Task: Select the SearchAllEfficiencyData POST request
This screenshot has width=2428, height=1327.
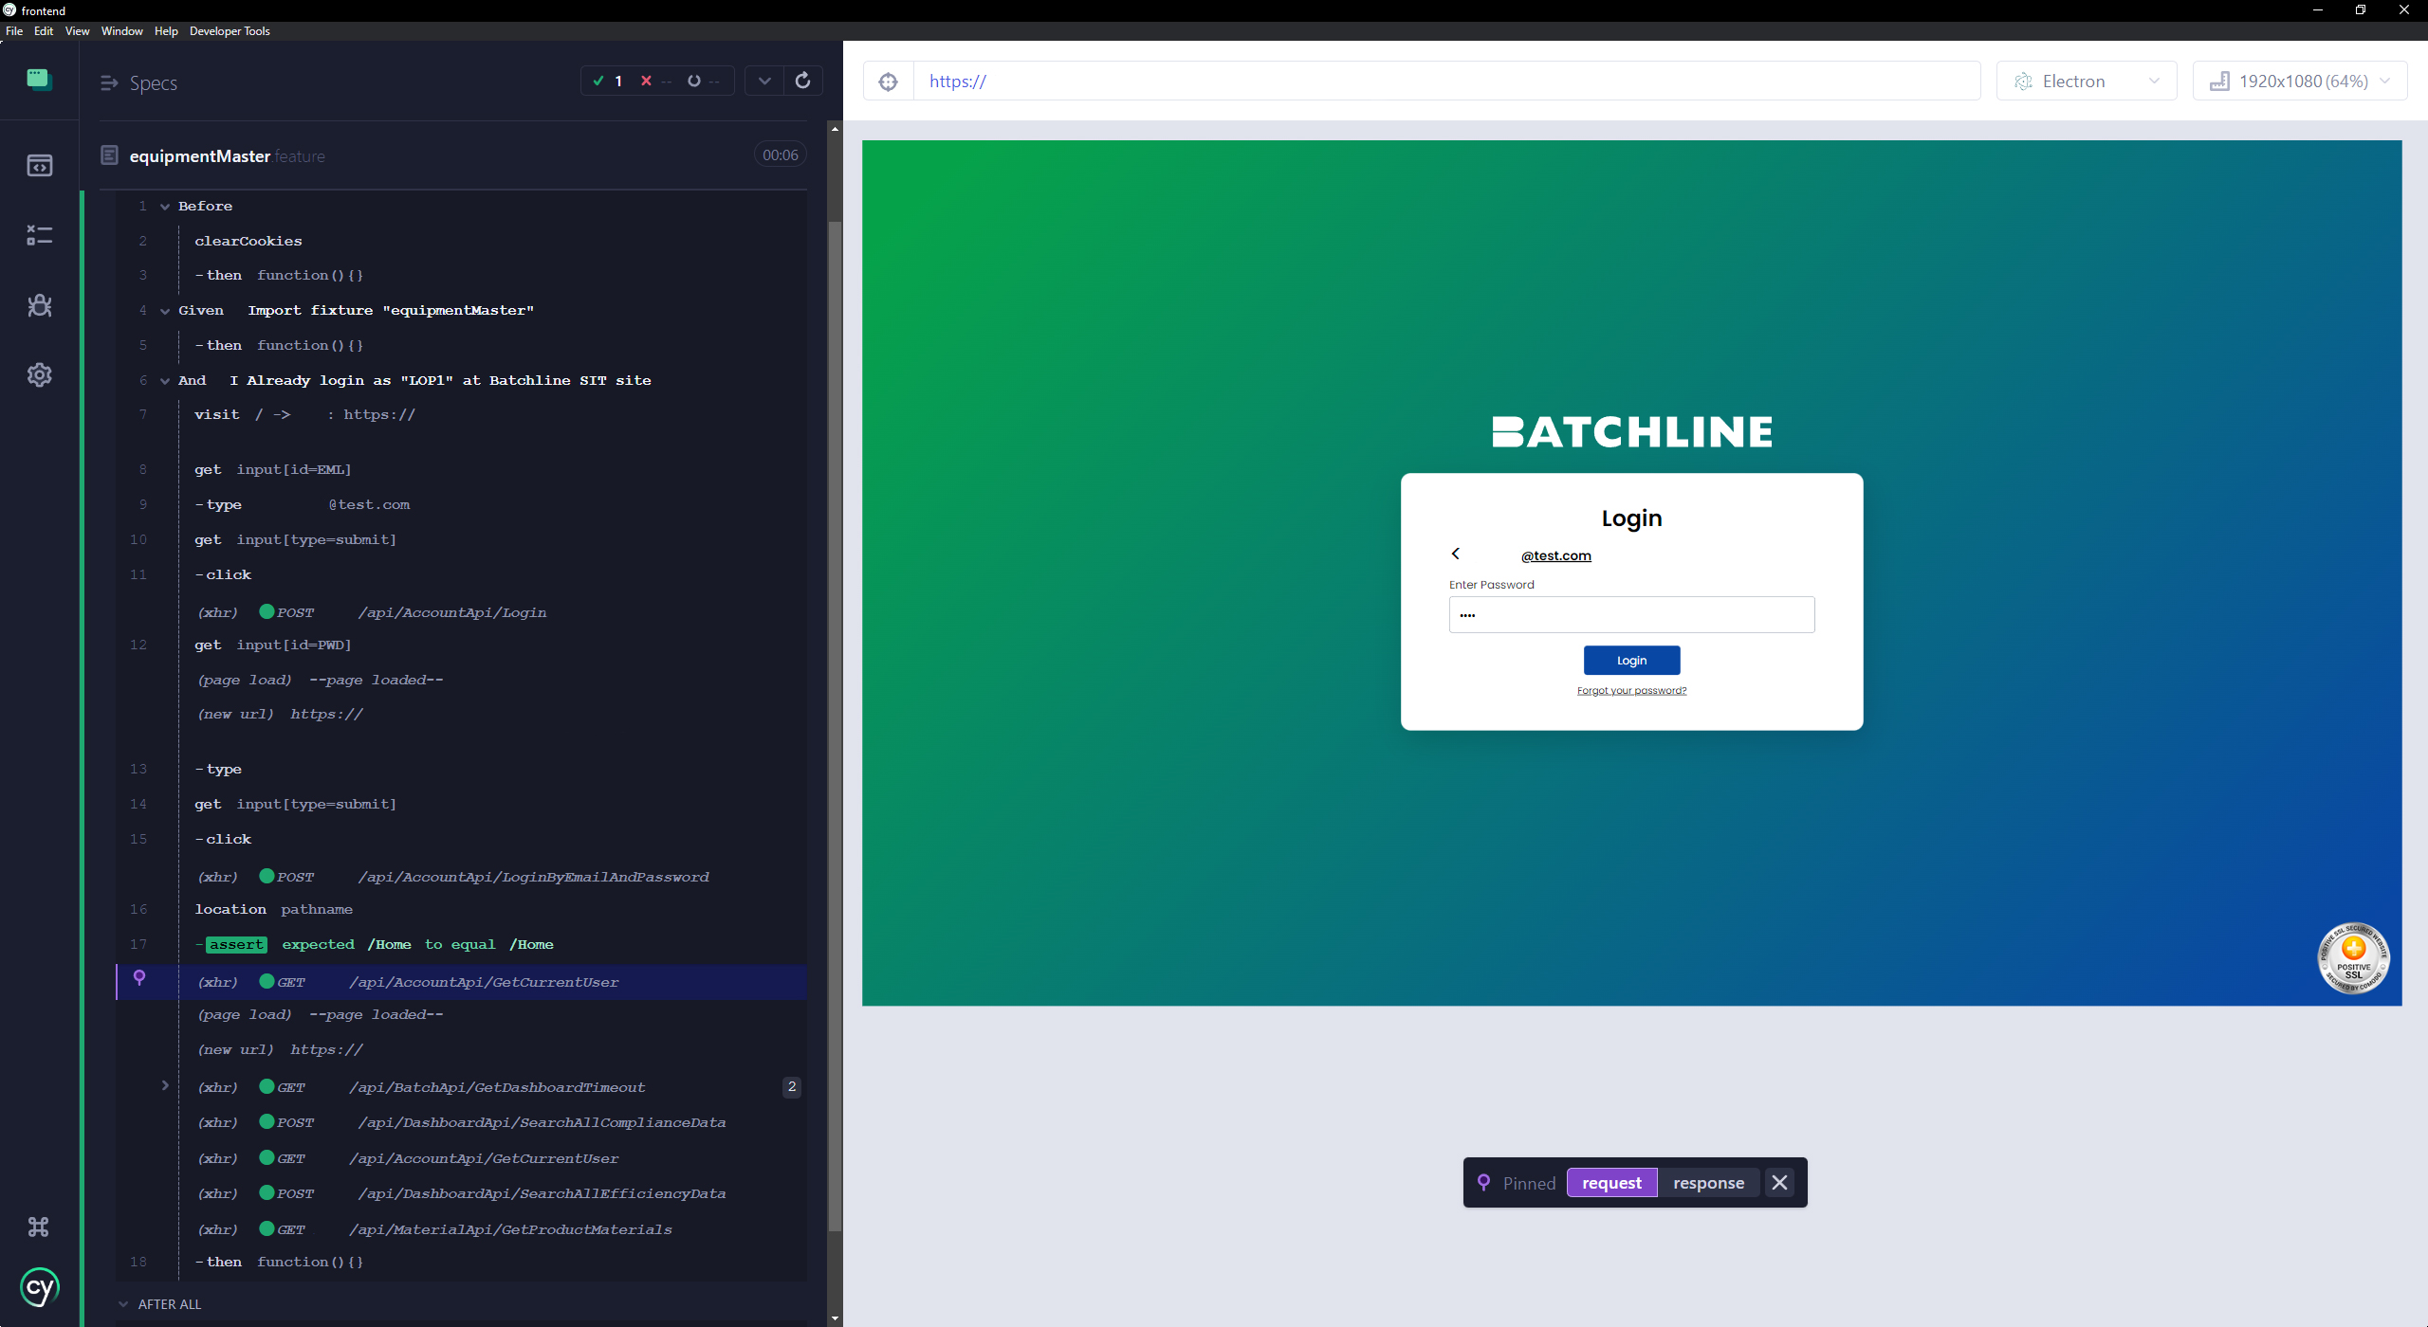Action: [x=461, y=1193]
